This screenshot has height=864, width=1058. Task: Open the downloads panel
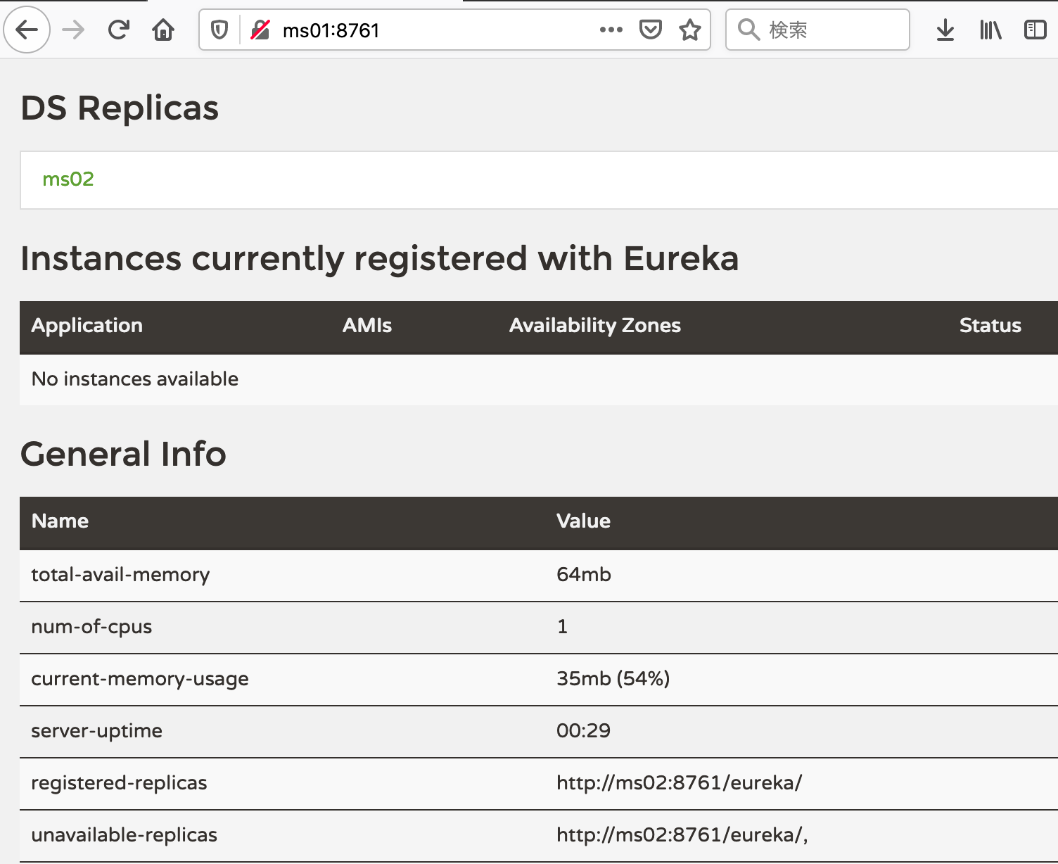pyautogui.click(x=945, y=30)
